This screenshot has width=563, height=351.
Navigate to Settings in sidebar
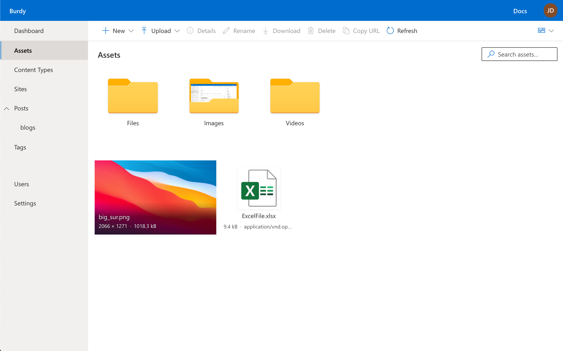click(25, 203)
